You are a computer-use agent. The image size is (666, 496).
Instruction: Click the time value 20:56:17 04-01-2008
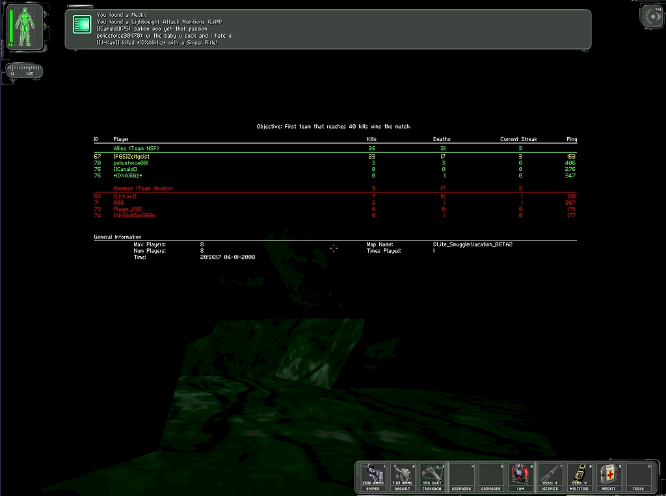228,257
